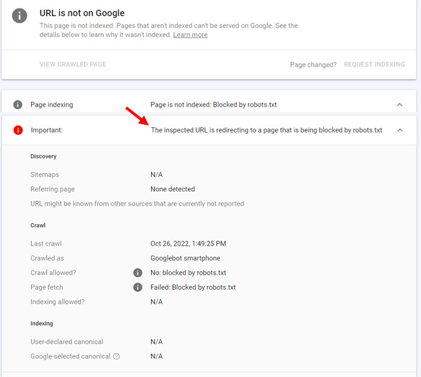Click the info icon beside URL is not on Google
This screenshot has height=377, width=421.
[x=19, y=16]
